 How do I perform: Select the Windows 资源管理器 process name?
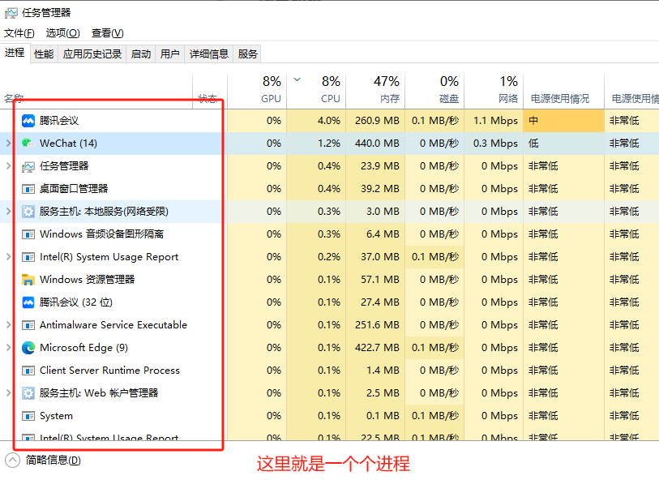[88, 280]
